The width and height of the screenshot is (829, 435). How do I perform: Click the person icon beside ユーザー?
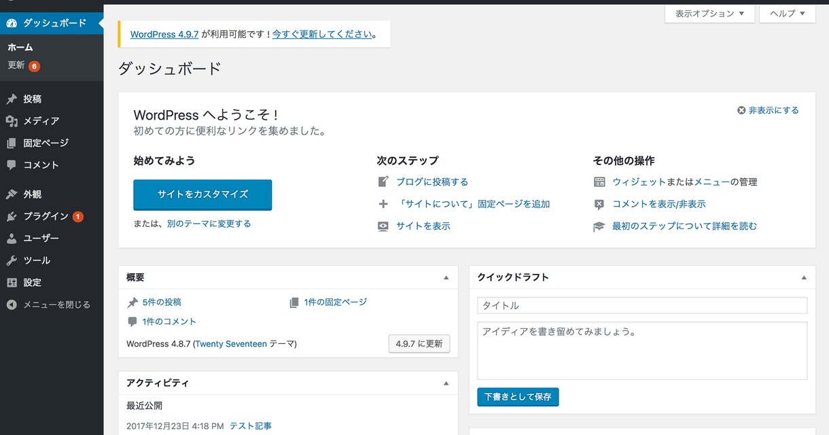coord(12,239)
